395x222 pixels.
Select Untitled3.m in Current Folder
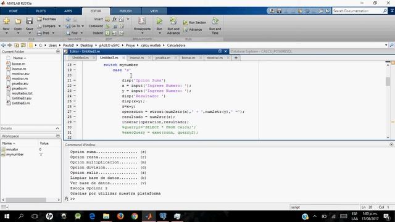tap(20, 103)
